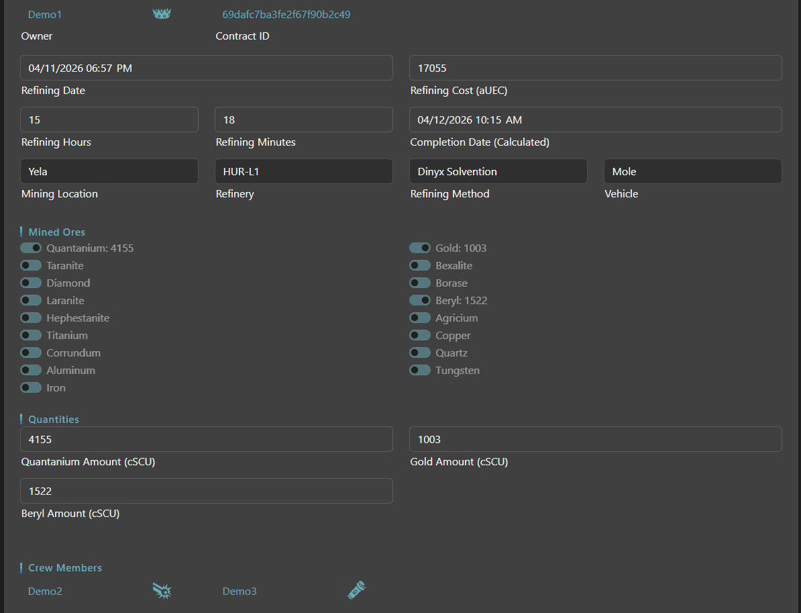Screen dimensions: 801x613
Task: Open the Refining Method selector Dinyx Solvention
Action: coord(498,171)
